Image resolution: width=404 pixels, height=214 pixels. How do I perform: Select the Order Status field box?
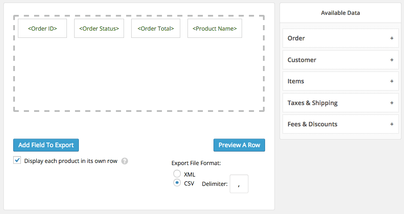(x=99, y=29)
